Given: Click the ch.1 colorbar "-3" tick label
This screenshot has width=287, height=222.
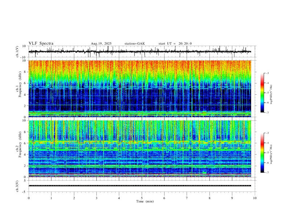Looking at the screenshot, I should click(267, 73).
